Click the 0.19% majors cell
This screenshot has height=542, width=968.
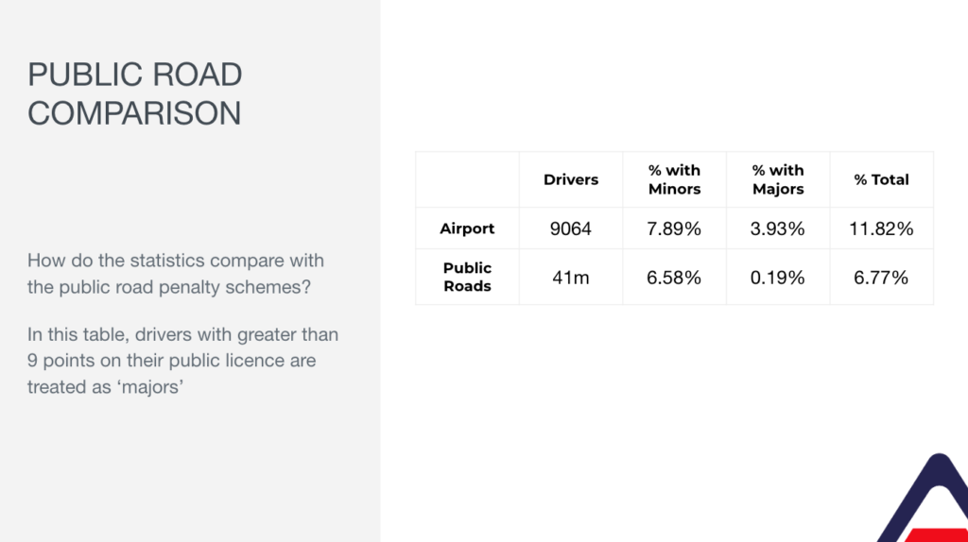pos(778,277)
